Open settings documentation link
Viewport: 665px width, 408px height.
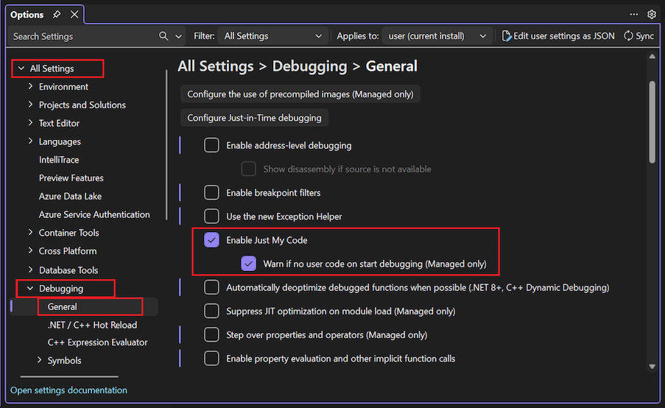[68, 390]
